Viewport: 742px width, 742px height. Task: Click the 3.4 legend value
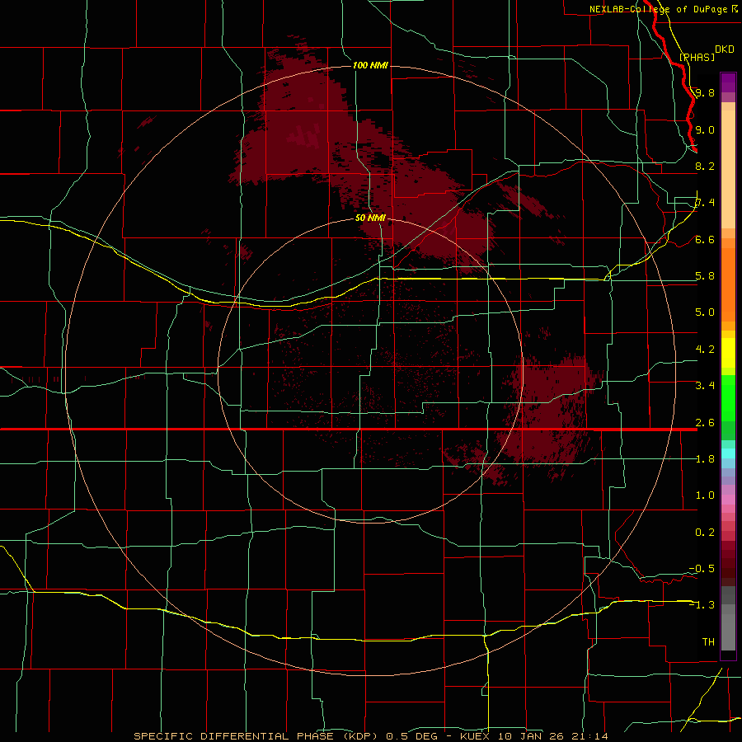point(705,386)
